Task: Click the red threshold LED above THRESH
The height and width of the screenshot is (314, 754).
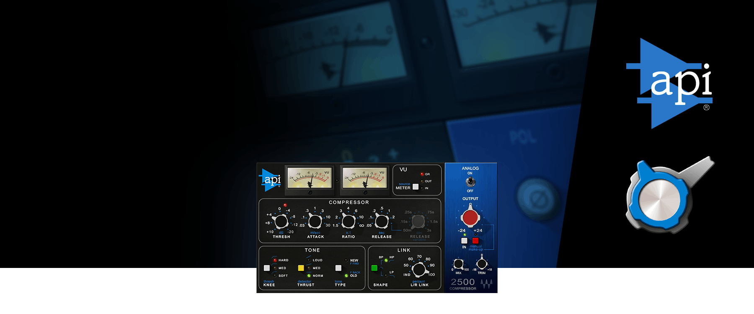Action: click(x=285, y=205)
